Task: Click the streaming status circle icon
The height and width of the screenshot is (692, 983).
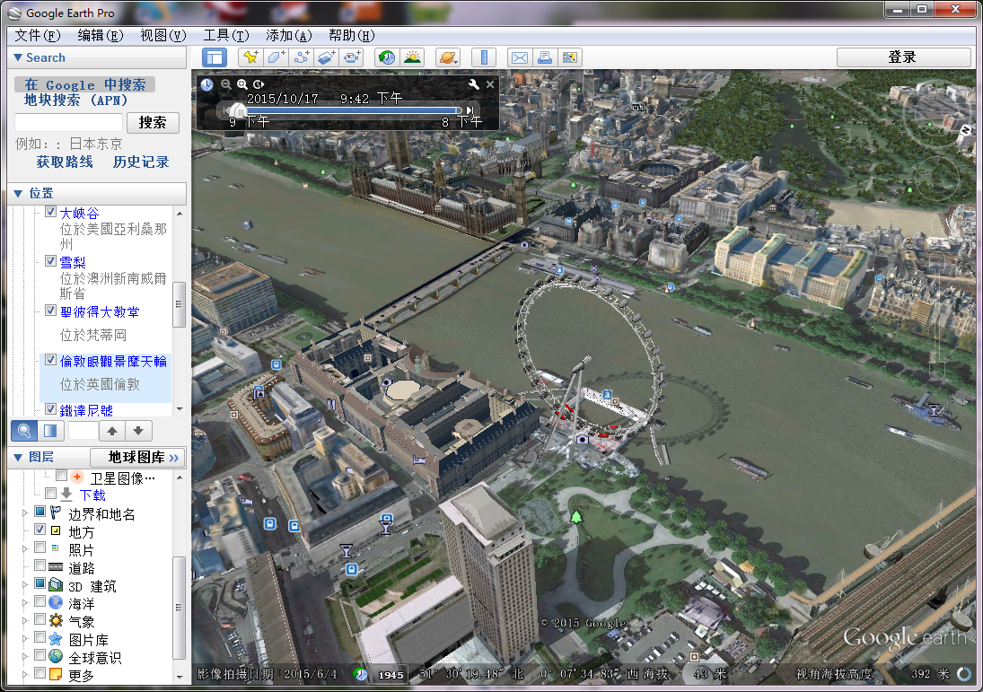Action: point(964,674)
